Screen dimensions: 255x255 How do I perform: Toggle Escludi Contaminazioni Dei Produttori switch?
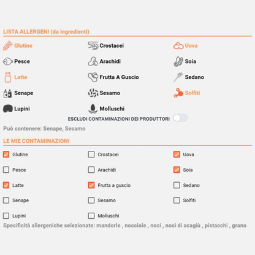pyautogui.click(x=180, y=118)
